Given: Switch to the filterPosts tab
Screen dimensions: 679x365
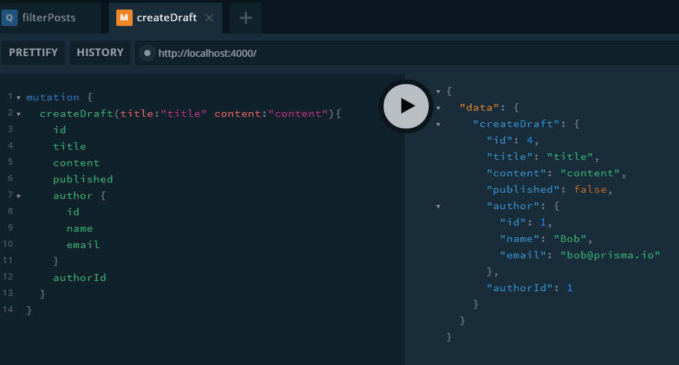Looking at the screenshot, I should (51, 18).
